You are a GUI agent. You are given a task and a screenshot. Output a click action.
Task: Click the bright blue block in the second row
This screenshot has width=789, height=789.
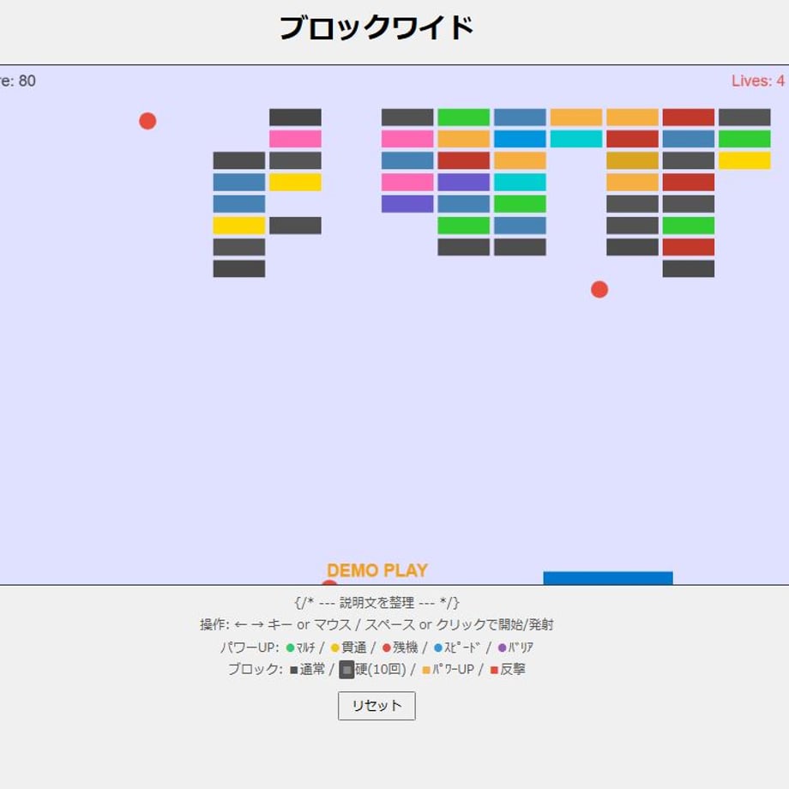click(x=520, y=139)
